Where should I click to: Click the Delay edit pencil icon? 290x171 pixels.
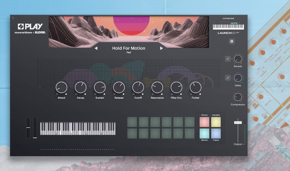228,78
